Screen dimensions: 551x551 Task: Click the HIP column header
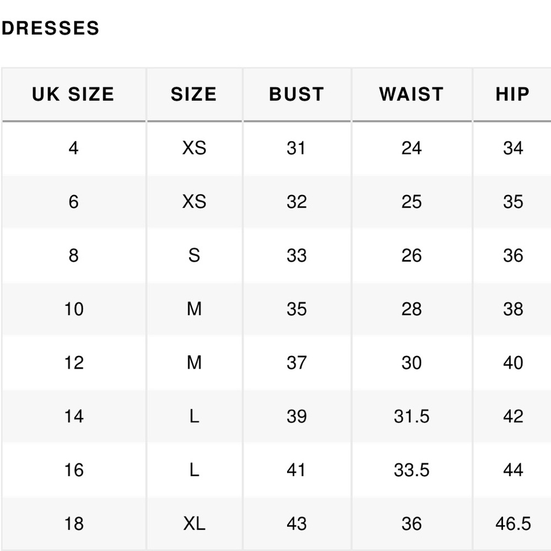(x=512, y=94)
